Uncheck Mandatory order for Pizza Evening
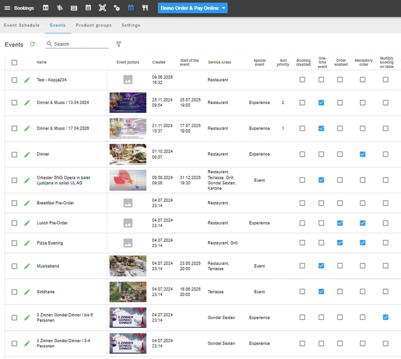The width and height of the screenshot is (401, 359). (362, 243)
